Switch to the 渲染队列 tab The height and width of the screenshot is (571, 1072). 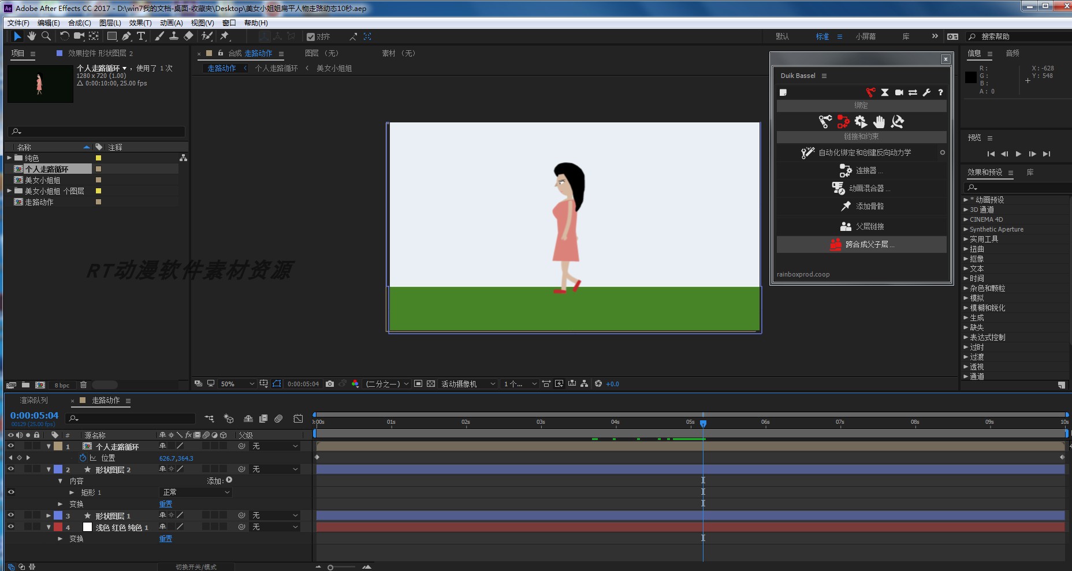point(34,400)
